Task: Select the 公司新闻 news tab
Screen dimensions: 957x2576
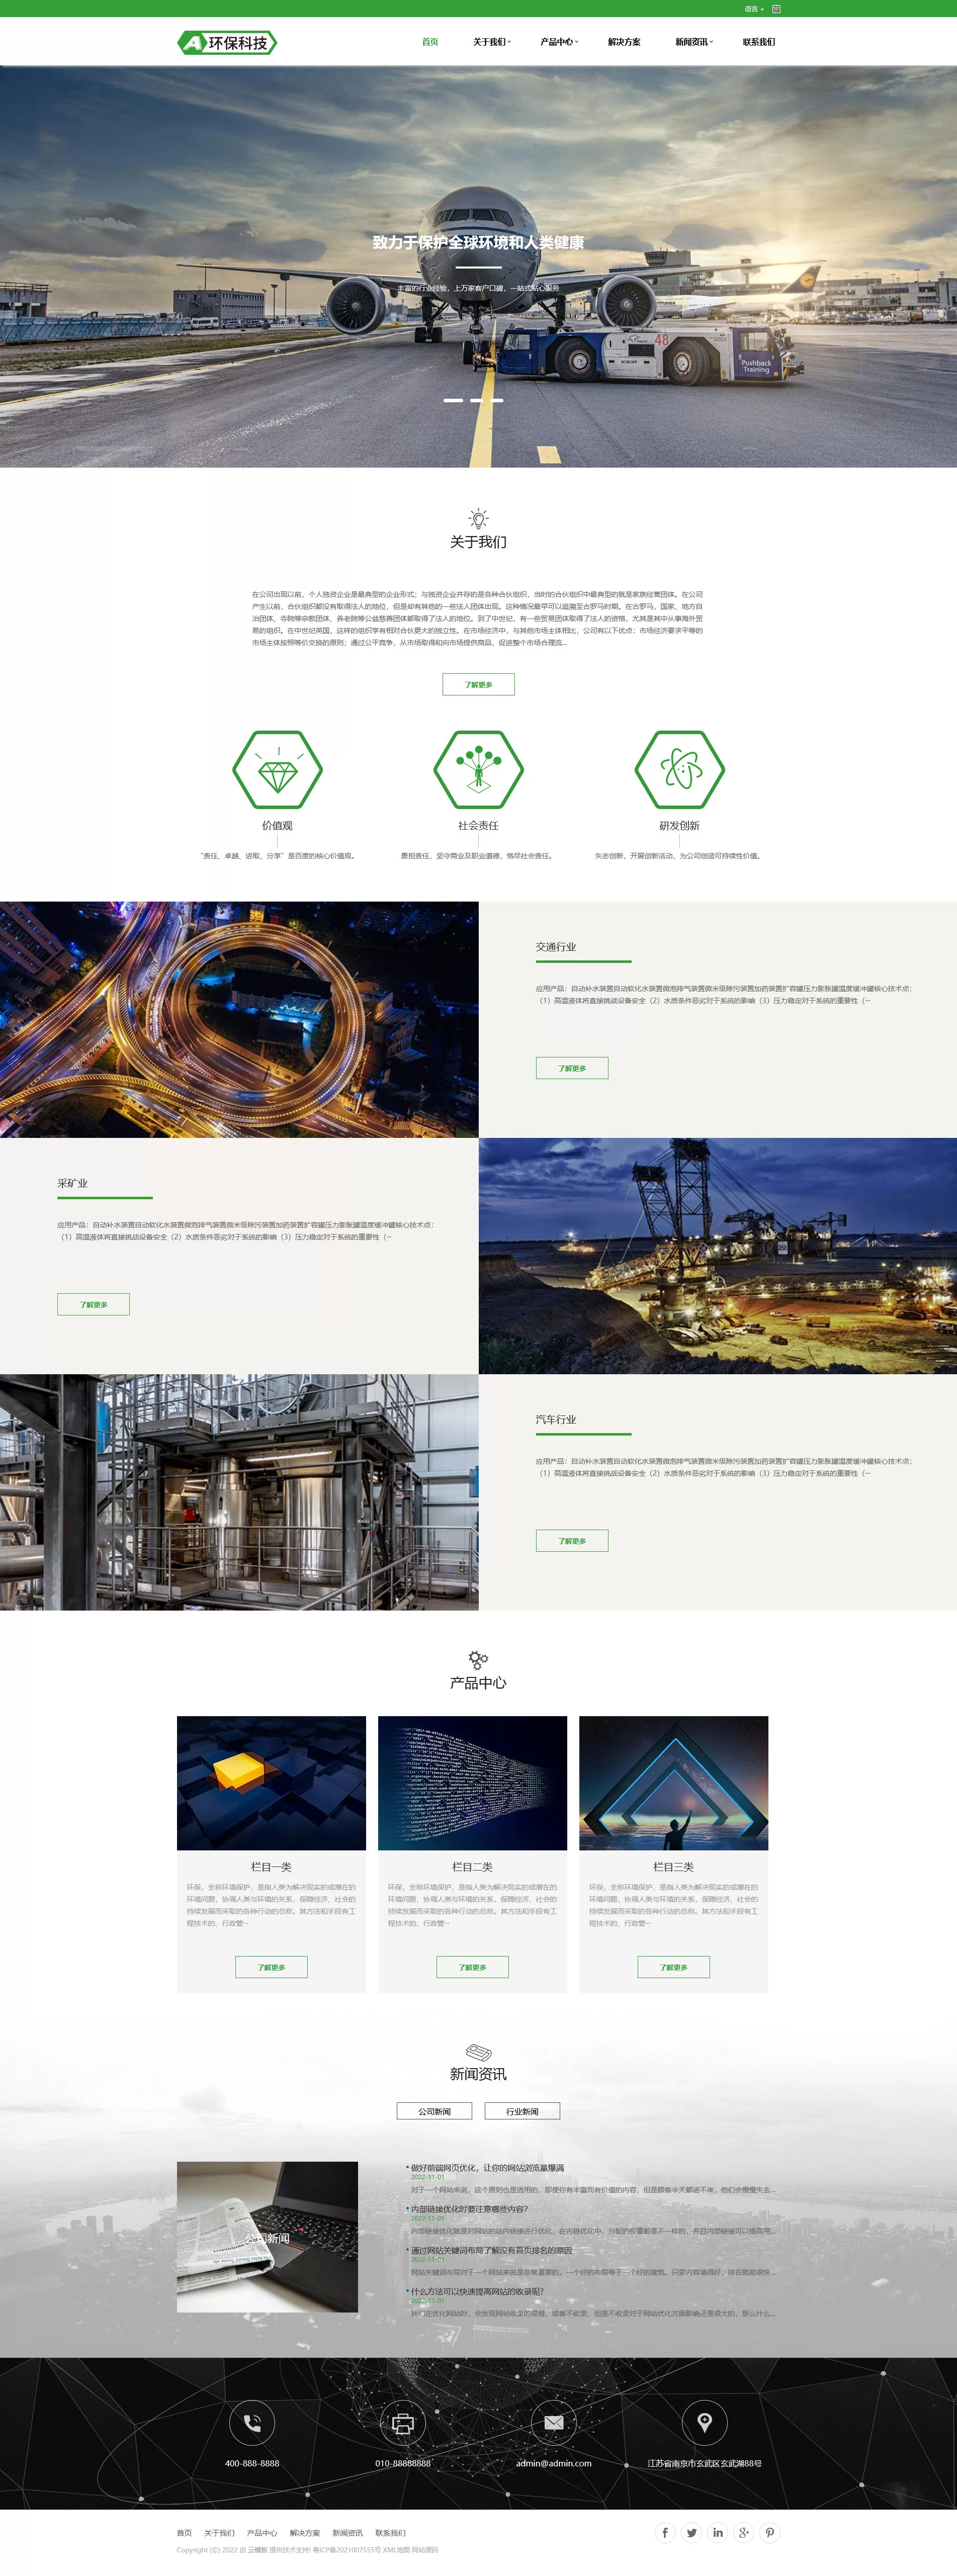Action: pos(434,2111)
